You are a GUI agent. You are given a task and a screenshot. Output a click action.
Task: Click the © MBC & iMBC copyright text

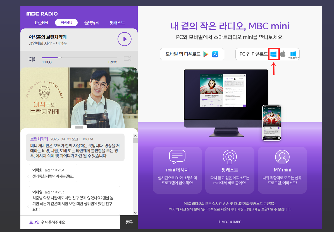[230, 222]
